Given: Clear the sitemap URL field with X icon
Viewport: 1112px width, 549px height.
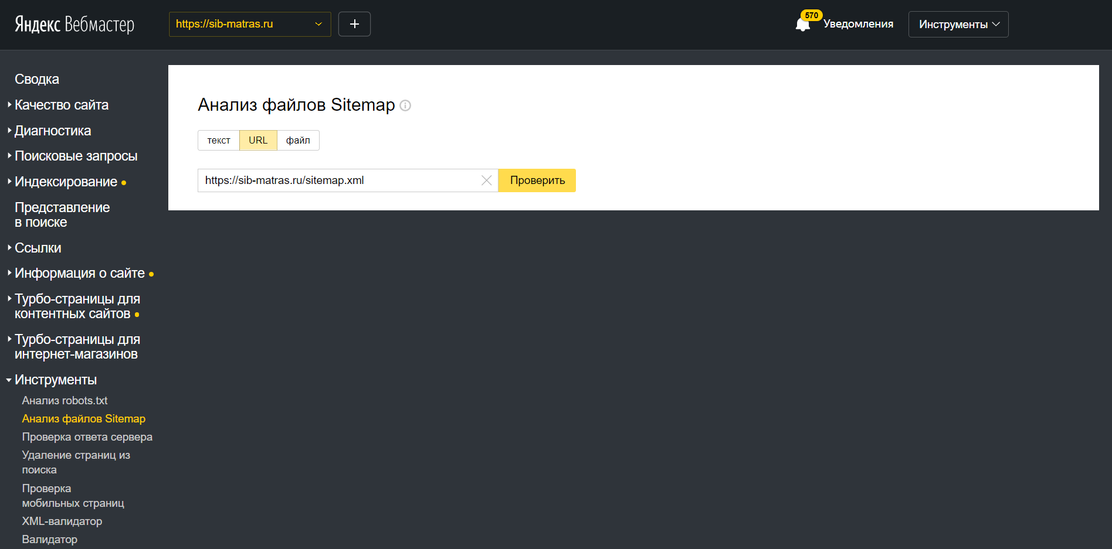Looking at the screenshot, I should click(x=486, y=180).
